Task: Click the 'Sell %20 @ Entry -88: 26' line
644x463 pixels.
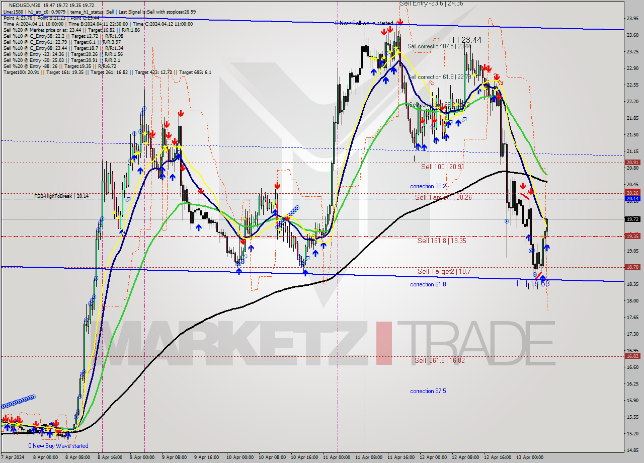Action: [x=60, y=66]
